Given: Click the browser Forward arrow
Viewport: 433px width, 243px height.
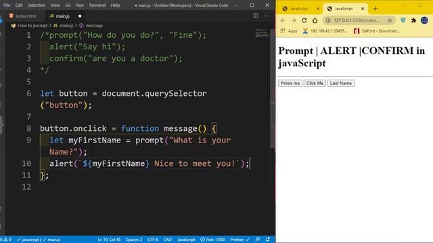Looking at the screenshot, I should click(x=293, y=20).
